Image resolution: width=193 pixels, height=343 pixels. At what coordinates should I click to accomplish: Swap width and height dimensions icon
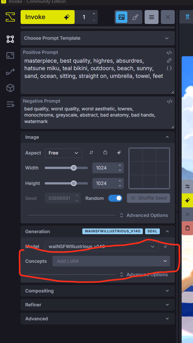pyautogui.click(x=91, y=152)
